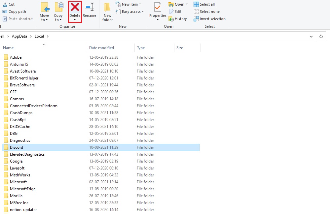Refresh the current folder view

pos(321,36)
